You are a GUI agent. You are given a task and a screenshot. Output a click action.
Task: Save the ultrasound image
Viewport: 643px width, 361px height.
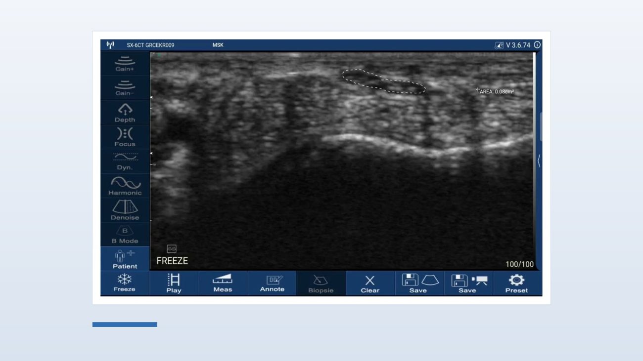click(x=419, y=283)
